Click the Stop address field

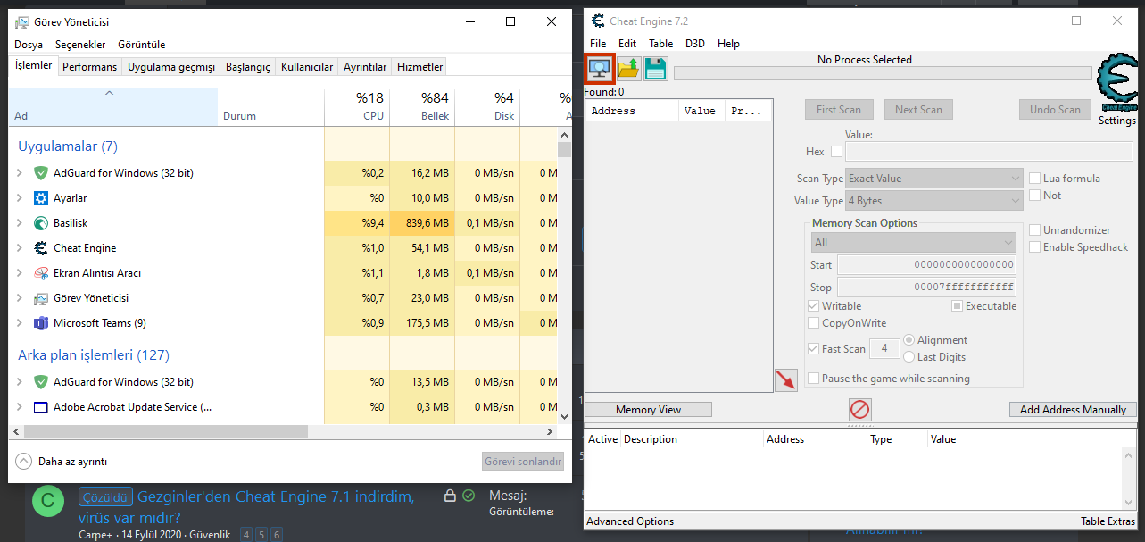pos(926,288)
